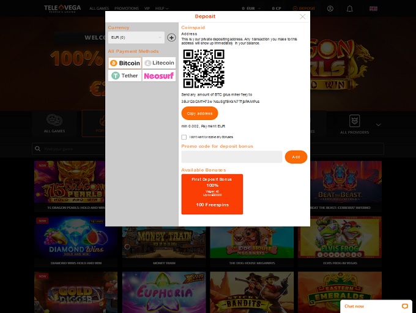Open the EUR currency dropdown
The width and height of the screenshot is (416, 313).
[136, 37]
